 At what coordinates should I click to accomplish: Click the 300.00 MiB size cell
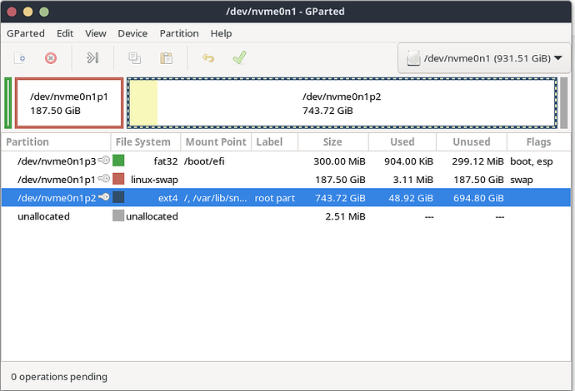click(x=339, y=161)
